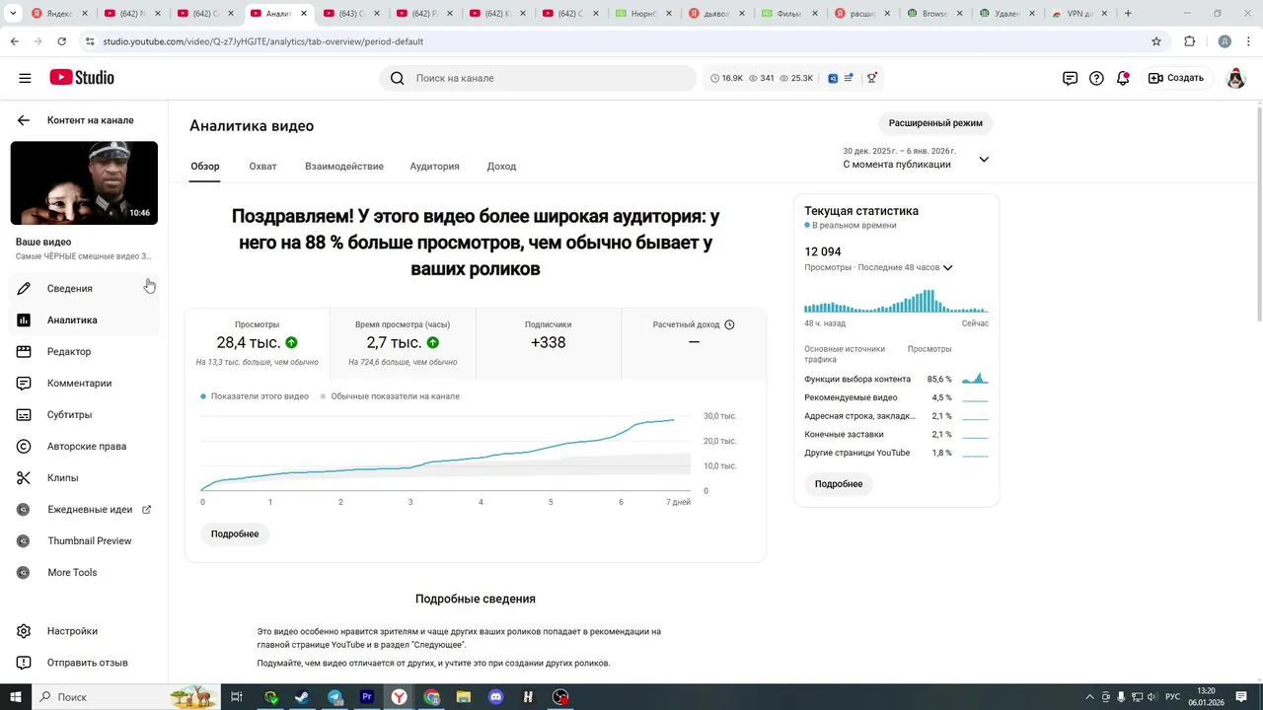Click the YouTube Studio logo
The width and height of the screenshot is (1263, 710).
(x=82, y=78)
